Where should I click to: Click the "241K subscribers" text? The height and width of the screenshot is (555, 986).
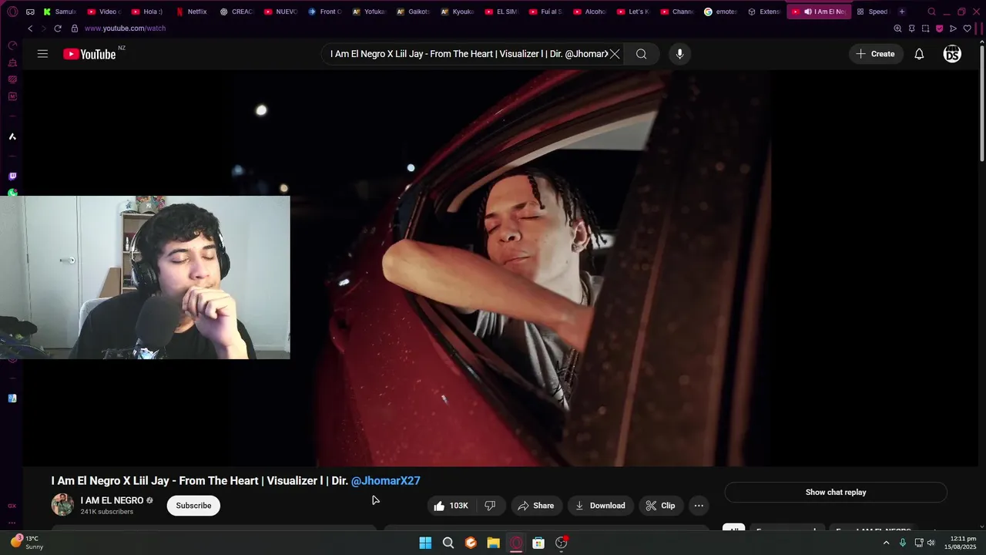point(107,512)
